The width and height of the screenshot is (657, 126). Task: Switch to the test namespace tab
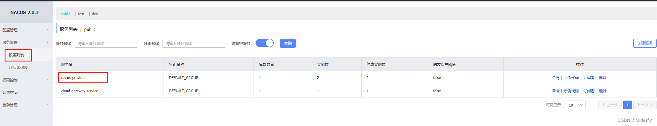coord(81,14)
